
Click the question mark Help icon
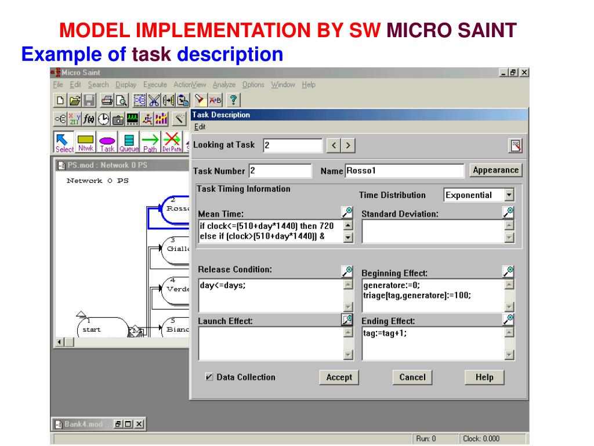[x=233, y=100]
